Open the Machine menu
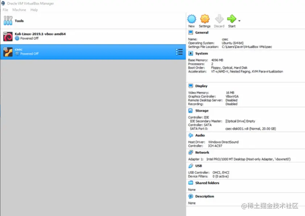 [19, 10]
